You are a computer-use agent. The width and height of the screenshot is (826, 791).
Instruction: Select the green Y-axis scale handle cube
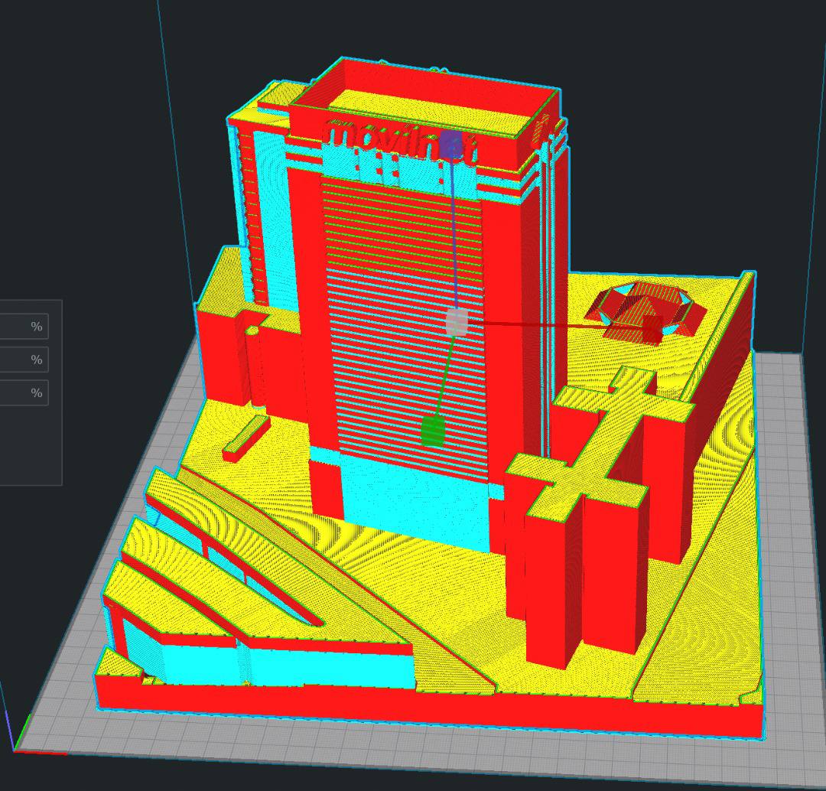coord(434,431)
